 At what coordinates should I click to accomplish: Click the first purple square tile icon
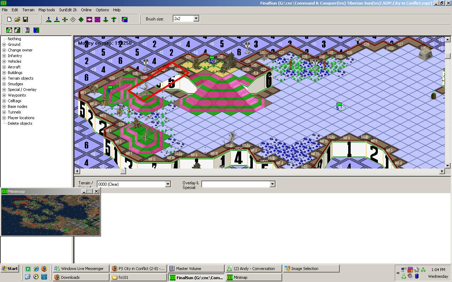(x=89, y=19)
